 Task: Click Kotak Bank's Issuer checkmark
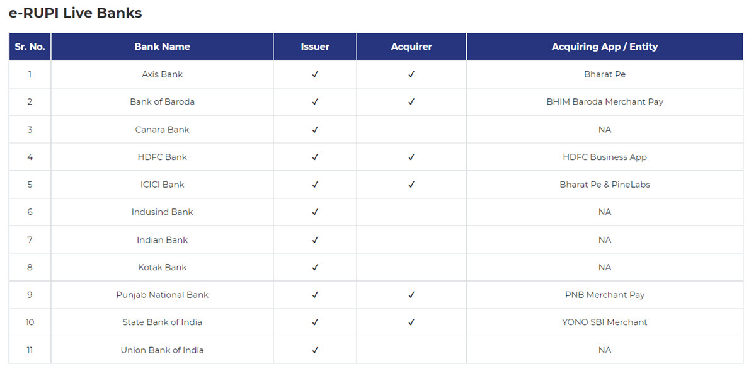tap(315, 267)
